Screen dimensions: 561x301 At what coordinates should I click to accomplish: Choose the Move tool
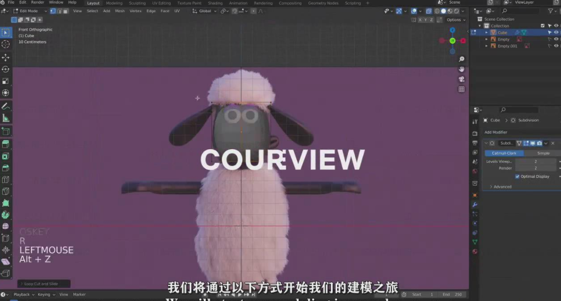coord(6,57)
